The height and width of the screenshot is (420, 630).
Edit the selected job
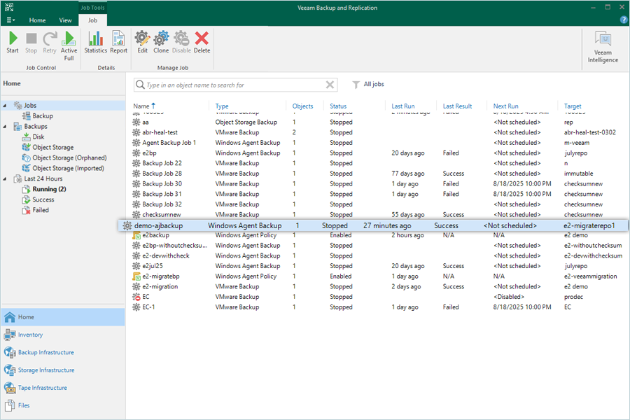pos(142,42)
